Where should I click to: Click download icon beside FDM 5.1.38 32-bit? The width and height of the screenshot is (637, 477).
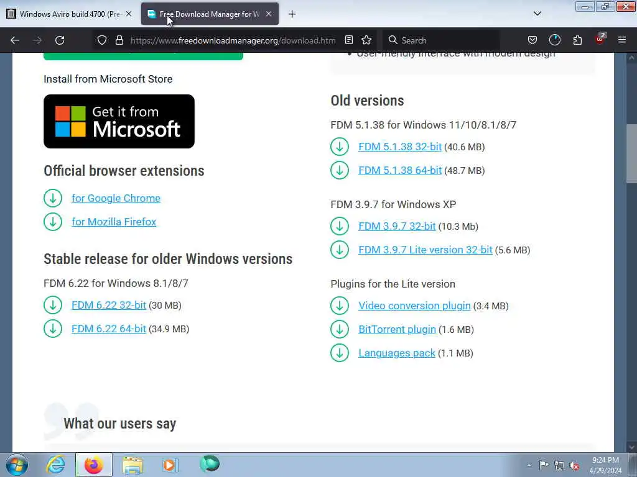340,147
